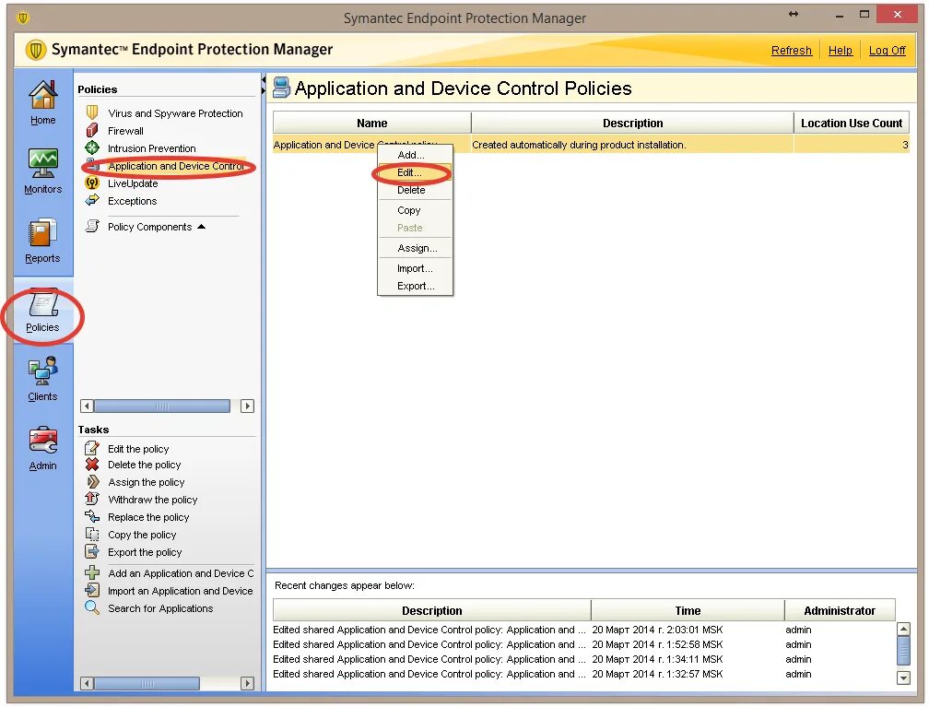Select Application and Device Control policy type
The width and height of the screenshot is (929, 707).
(x=175, y=166)
